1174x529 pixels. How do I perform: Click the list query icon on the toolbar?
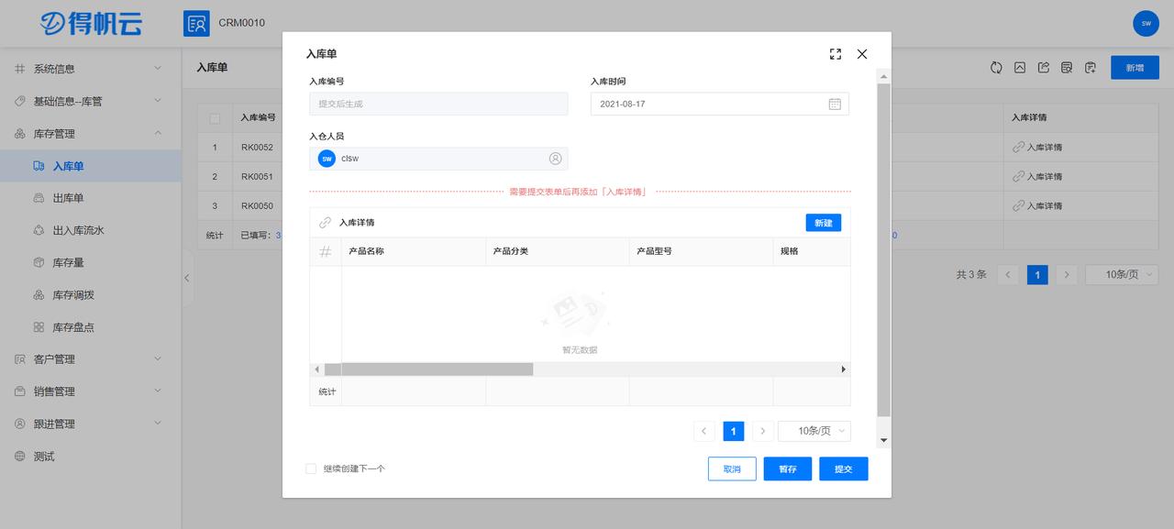[1066, 66]
